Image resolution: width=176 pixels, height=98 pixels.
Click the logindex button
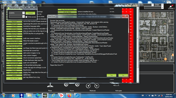click(x=14, y=70)
